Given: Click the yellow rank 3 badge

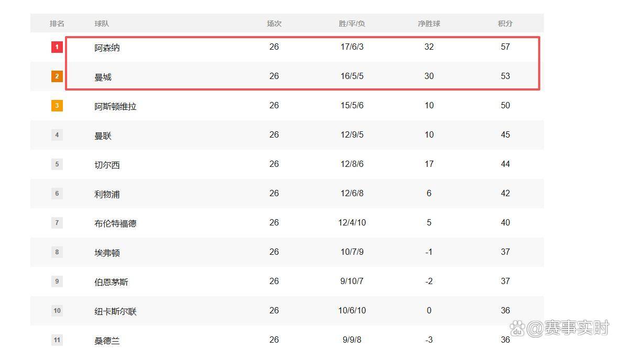Looking at the screenshot, I should (57, 106).
